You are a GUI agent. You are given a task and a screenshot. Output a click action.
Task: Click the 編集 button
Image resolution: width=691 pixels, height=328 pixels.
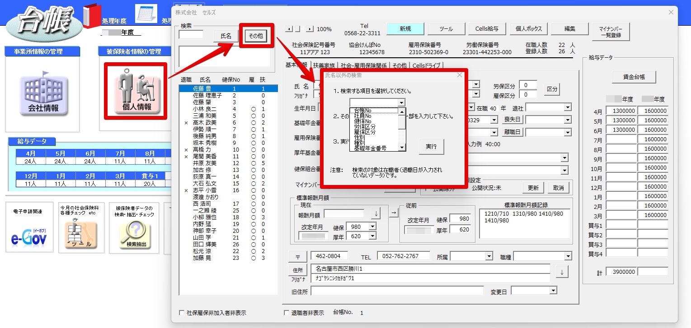click(569, 29)
